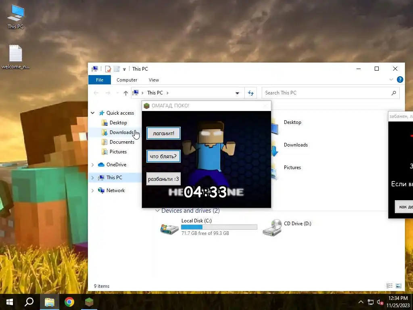Go up one level with the Up arrow
The width and height of the screenshot is (413, 310).
[x=126, y=93]
